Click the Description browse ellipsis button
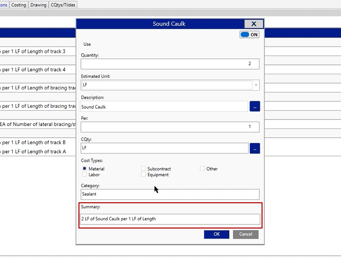 (x=254, y=106)
